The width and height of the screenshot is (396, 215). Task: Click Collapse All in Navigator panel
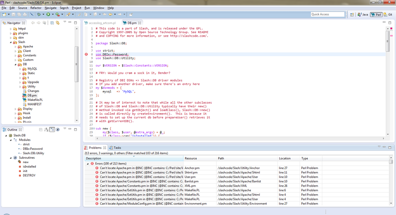(x=52, y=23)
